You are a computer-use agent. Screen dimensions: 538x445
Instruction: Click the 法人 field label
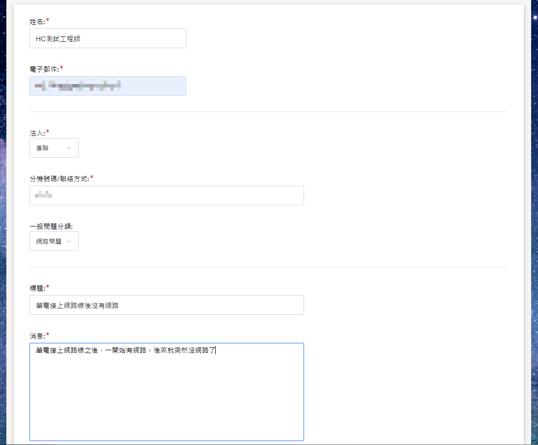coord(37,133)
